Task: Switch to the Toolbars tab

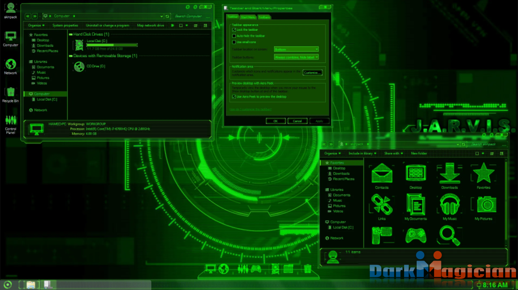Action: tap(264, 17)
